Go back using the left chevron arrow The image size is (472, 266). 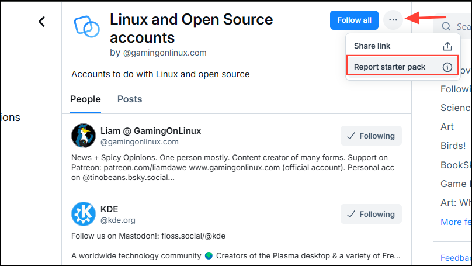(42, 22)
